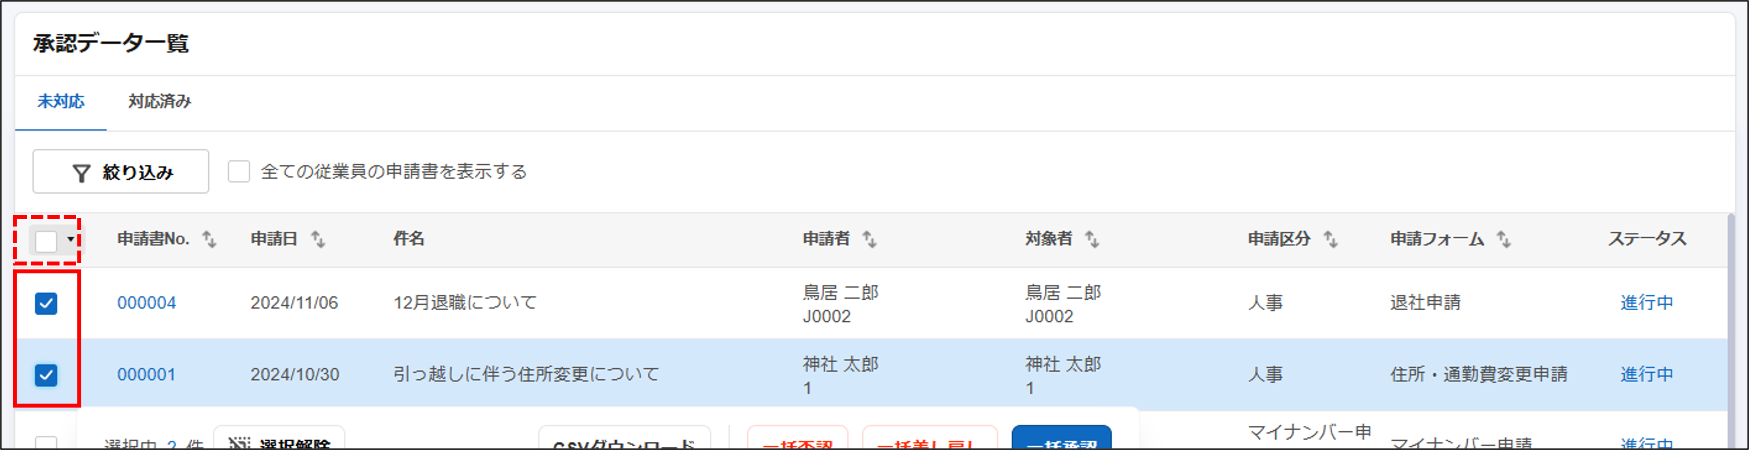Uncheck the row for application 000001

coord(46,375)
